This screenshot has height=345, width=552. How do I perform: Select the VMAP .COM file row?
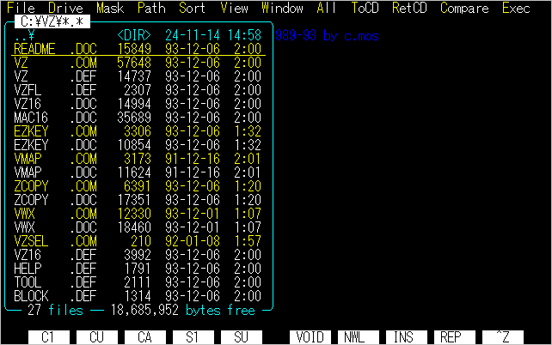point(138,159)
